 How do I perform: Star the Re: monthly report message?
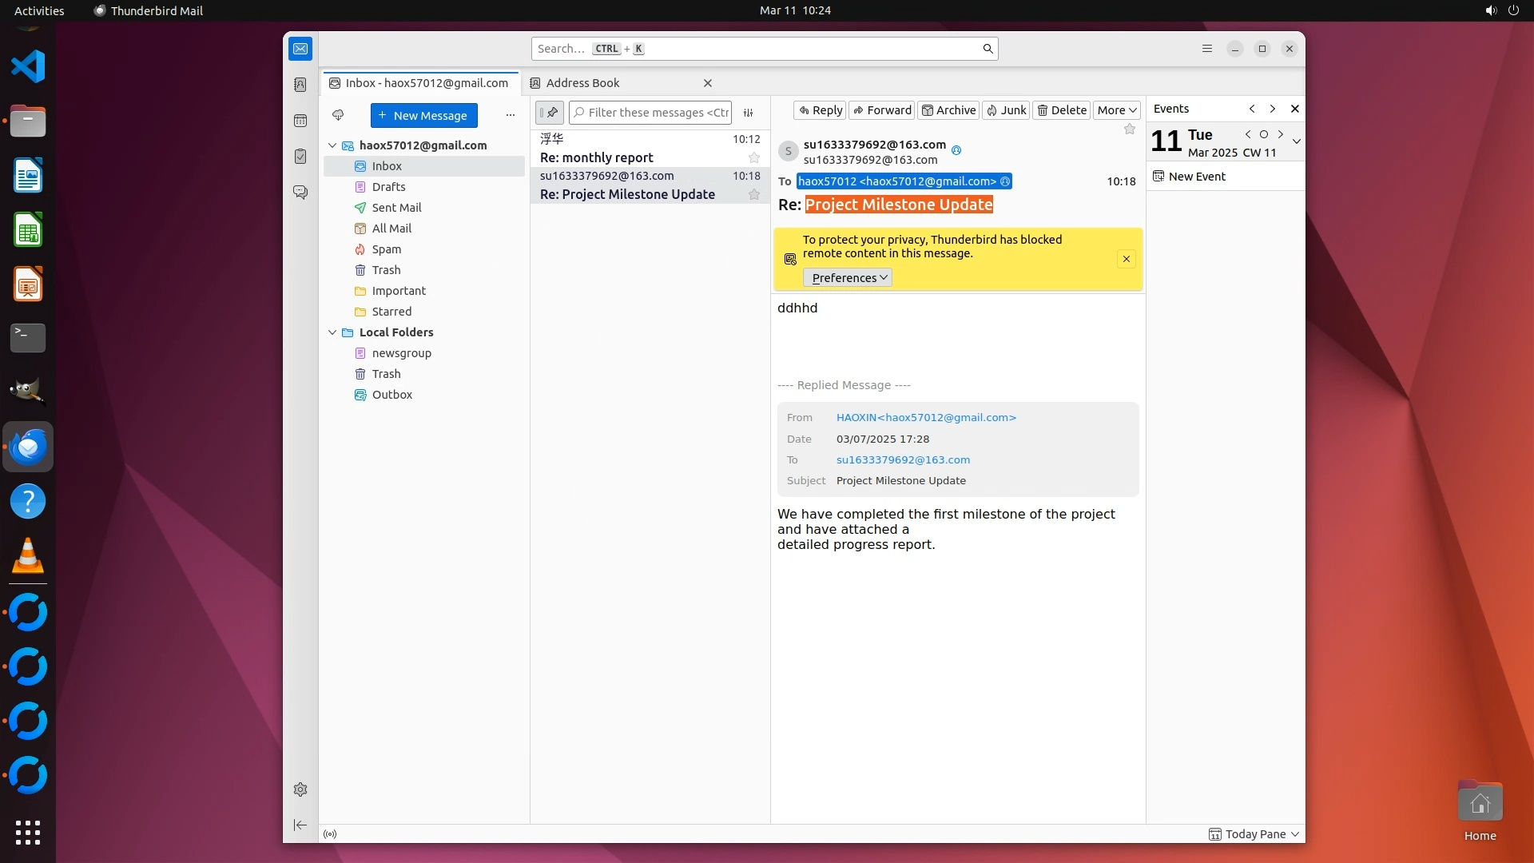coord(753,157)
